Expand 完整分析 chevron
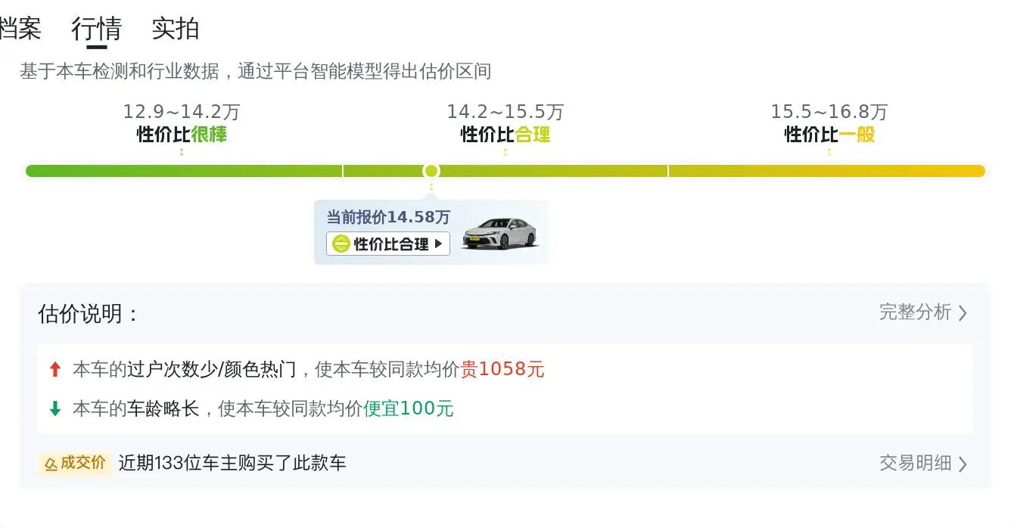 coord(963,313)
